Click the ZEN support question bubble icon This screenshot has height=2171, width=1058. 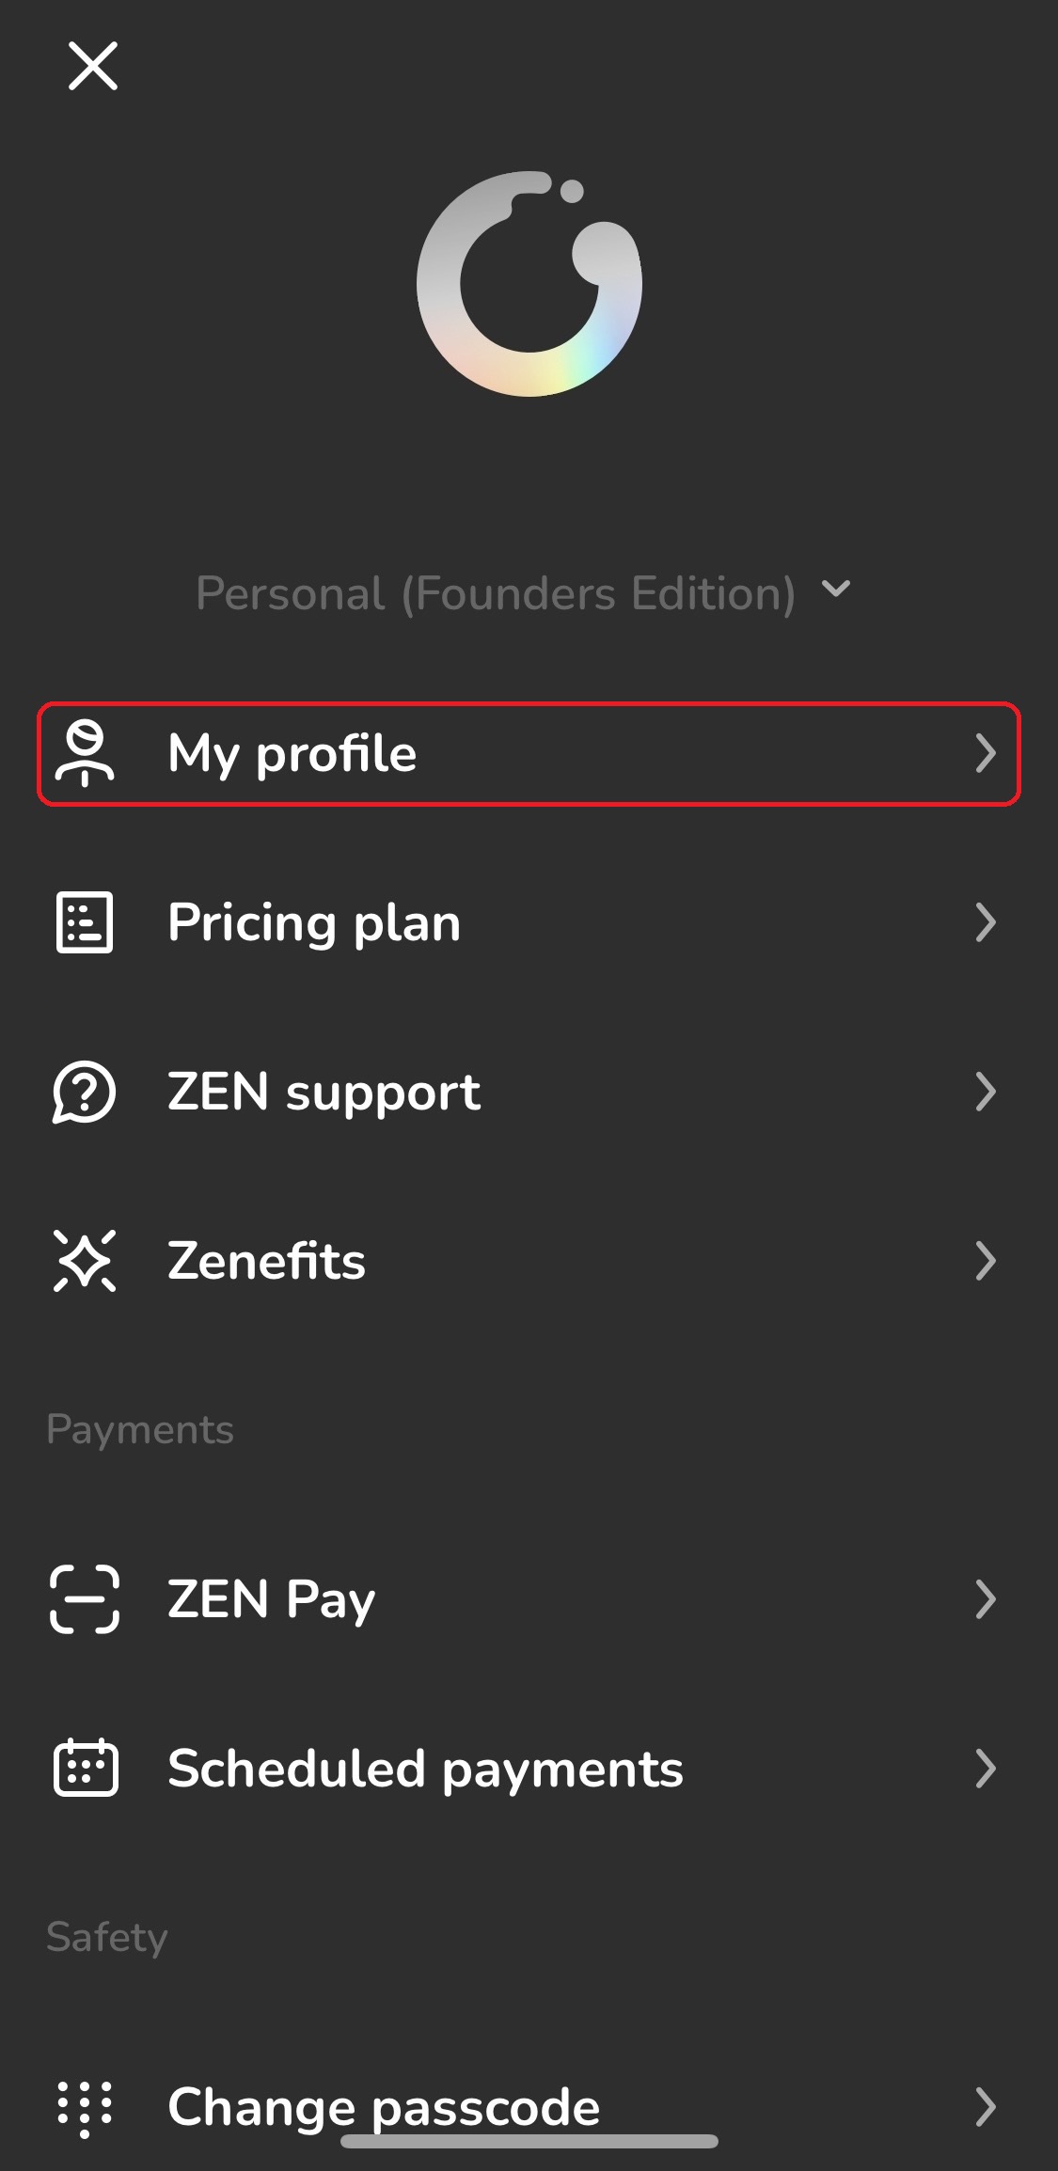(x=85, y=1092)
